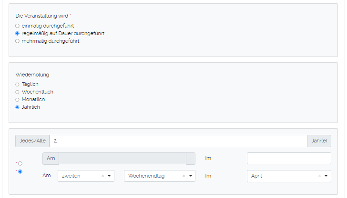The image size is (347, 198).
Task: Click the greyed-out 'Am' day input field
Action: (122, 159)
